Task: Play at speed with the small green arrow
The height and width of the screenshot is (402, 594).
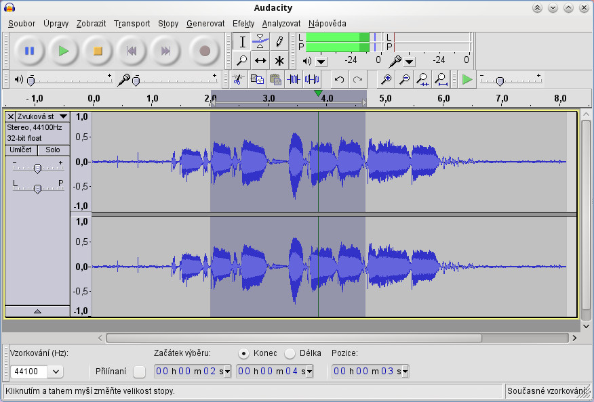Action: click(467, 79)
